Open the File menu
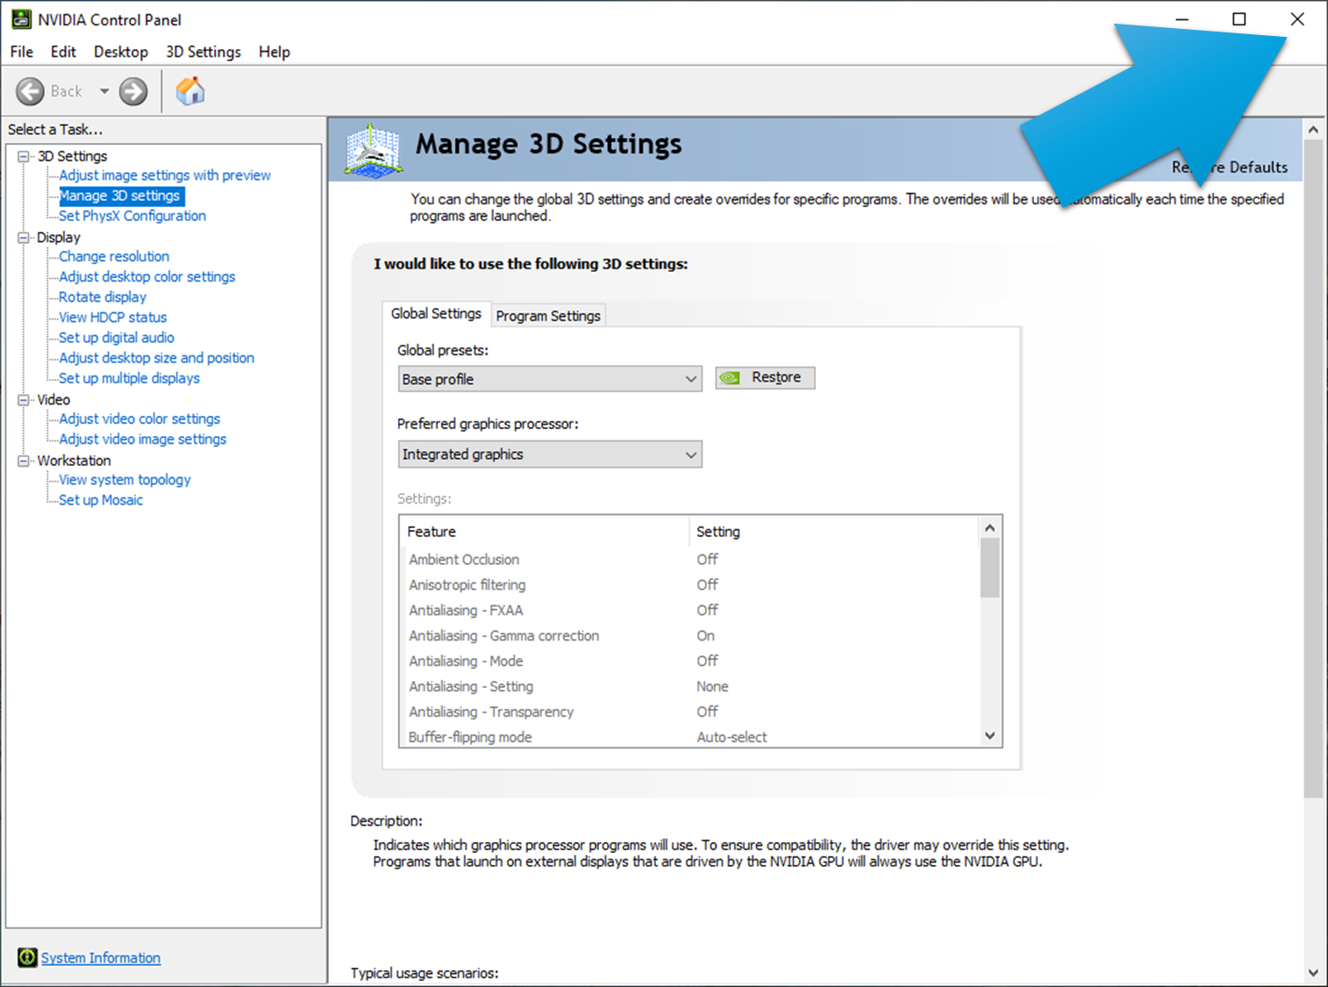Image resolution: width=1328 pixels, height=987 pixels. pos(22,52)
